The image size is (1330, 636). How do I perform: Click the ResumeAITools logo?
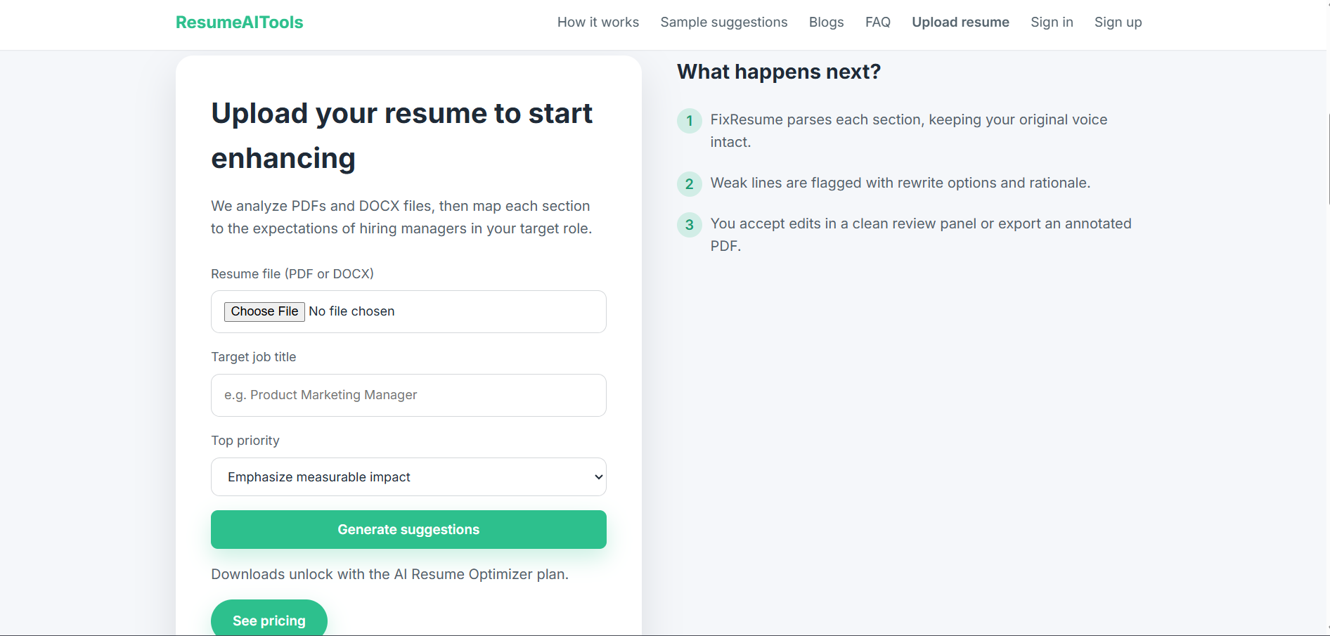pyautogui.click(x=239, y=22)
